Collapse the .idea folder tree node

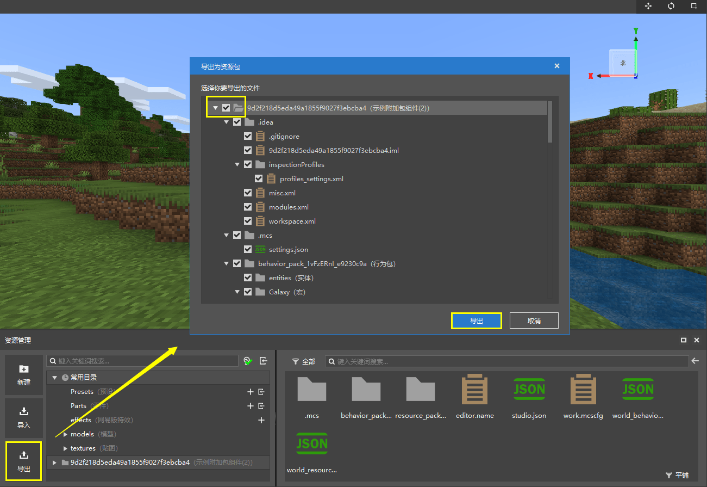tap(227, 122)
